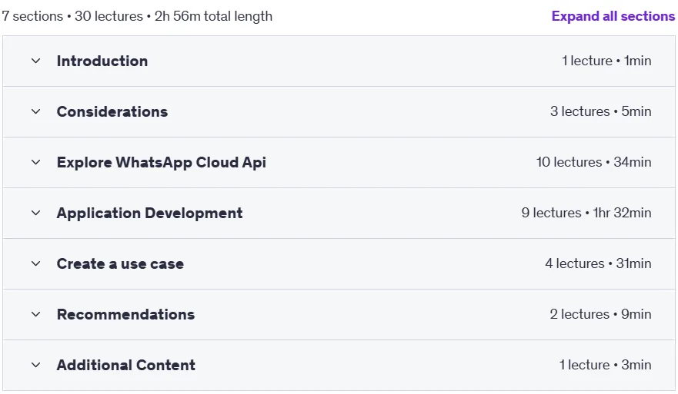
Task: Open Explore WhatsApp Cloud Api section title
Action: (162, 162)
